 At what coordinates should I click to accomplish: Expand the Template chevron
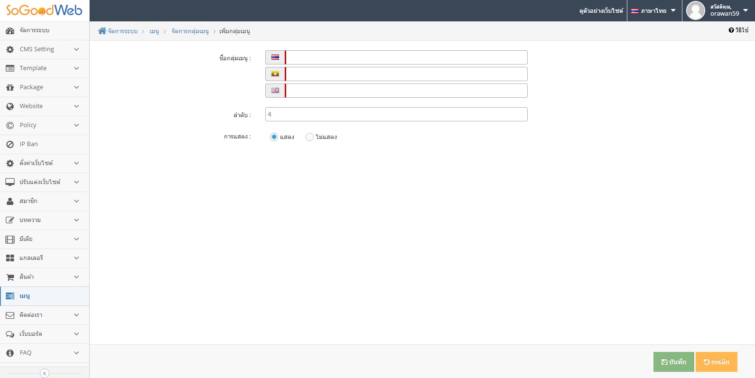[76, 68]
